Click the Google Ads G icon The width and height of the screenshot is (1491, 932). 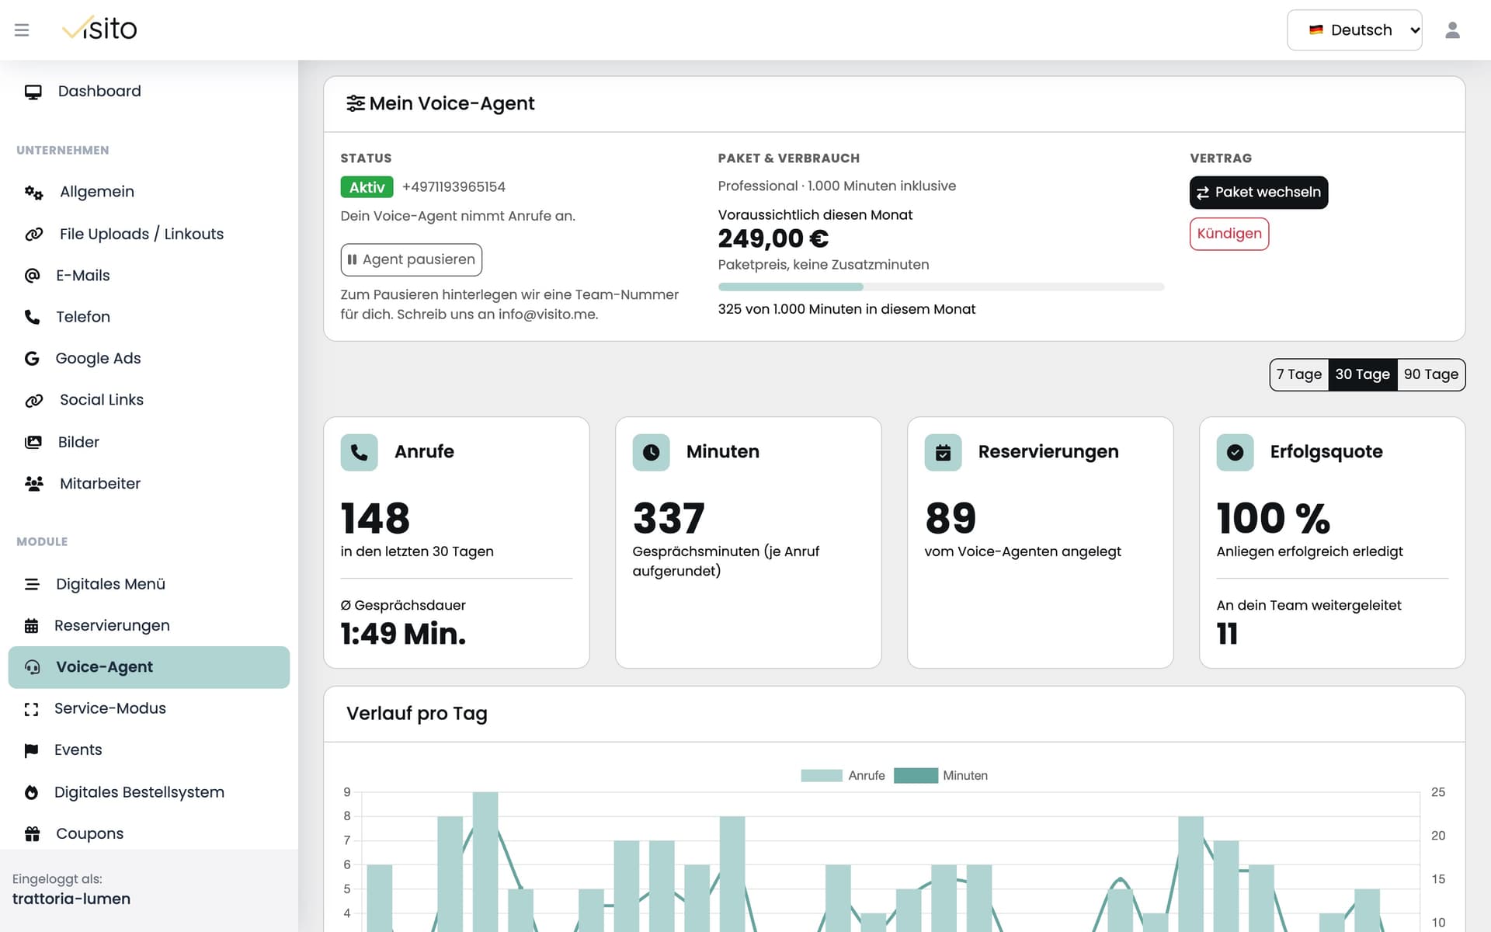[x=32, y=358]
